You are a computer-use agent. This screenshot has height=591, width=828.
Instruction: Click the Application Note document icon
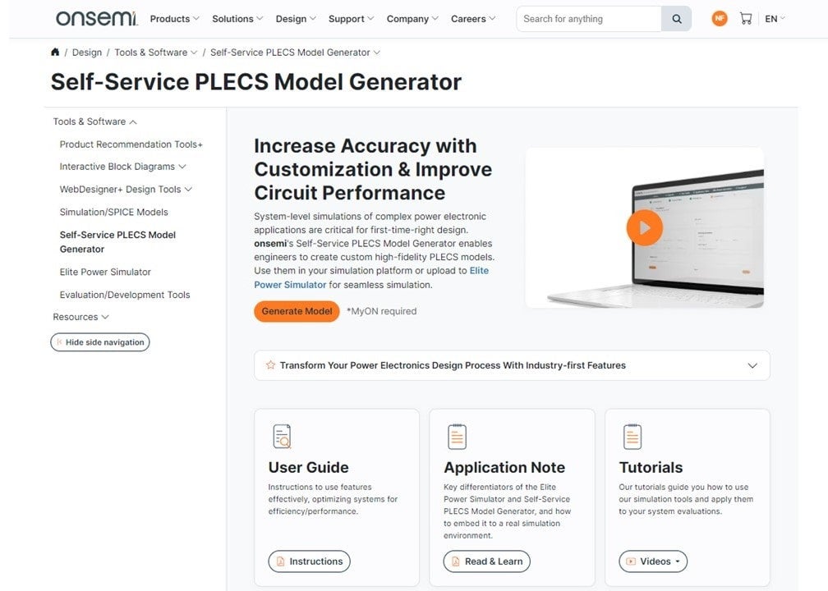pyautogui.click(x=458, y=436)
